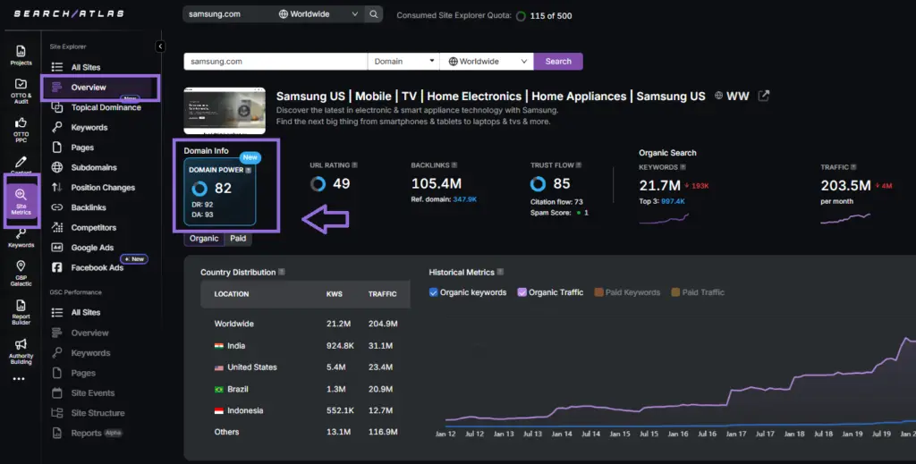The width and height of the screenshot is (916, 464).
Task: Click the quota circle beside 115 of 500
Action: [x=522, y=16]
